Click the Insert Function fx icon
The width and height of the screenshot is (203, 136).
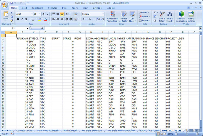click(x=42, y=28)
